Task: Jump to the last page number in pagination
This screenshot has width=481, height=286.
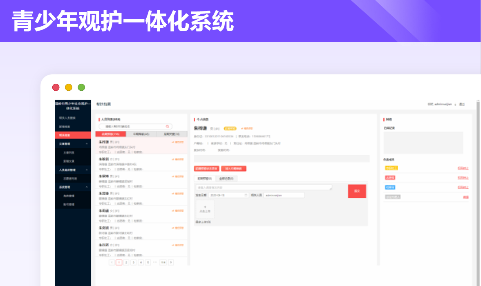Action: (x=163, y=262)
